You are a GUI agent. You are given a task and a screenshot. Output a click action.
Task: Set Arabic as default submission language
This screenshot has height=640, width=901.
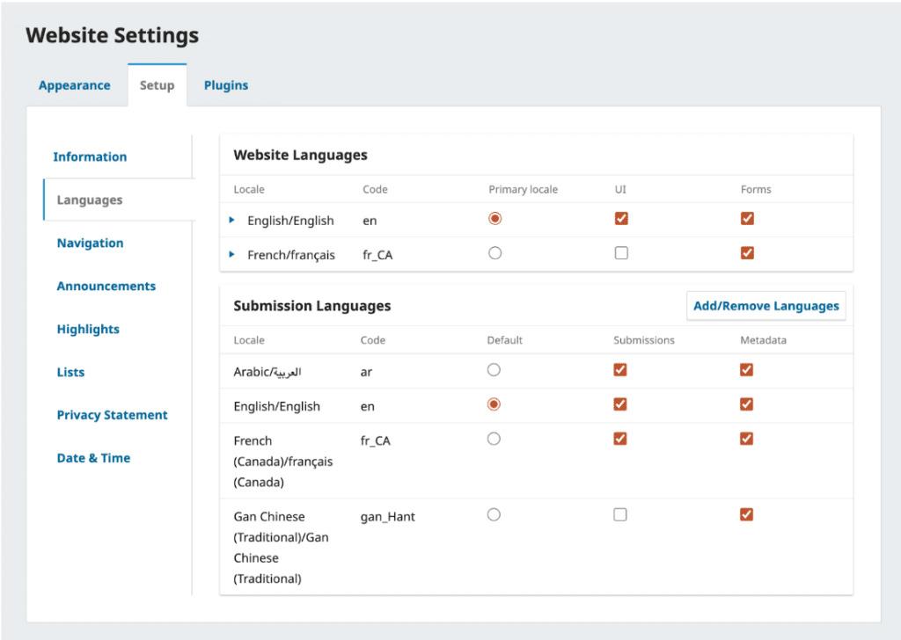click(494, 370)
